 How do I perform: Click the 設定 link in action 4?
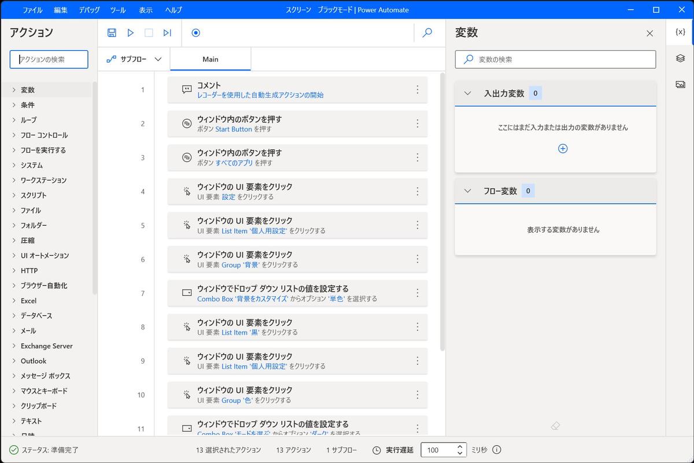tap(228, 197)
